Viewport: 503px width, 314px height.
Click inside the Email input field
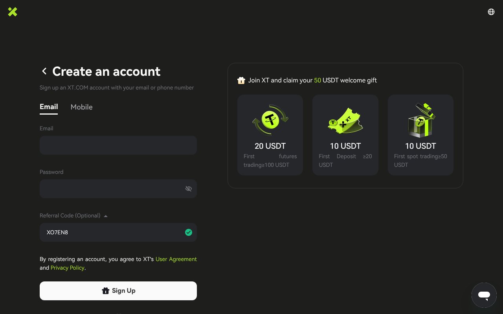click(x=118, y=145)
